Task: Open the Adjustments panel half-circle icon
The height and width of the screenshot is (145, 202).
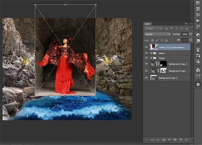Action: point(198,35)
